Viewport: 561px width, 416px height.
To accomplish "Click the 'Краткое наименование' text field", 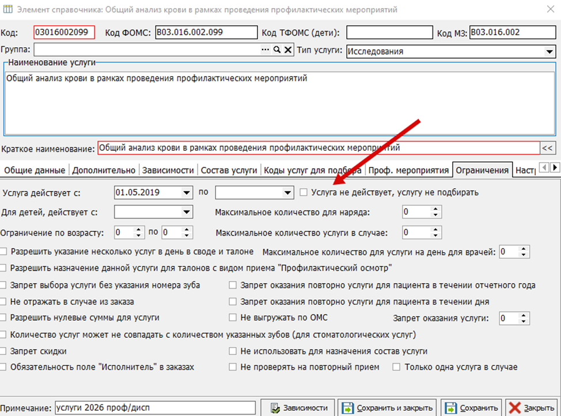I will 319,148.
